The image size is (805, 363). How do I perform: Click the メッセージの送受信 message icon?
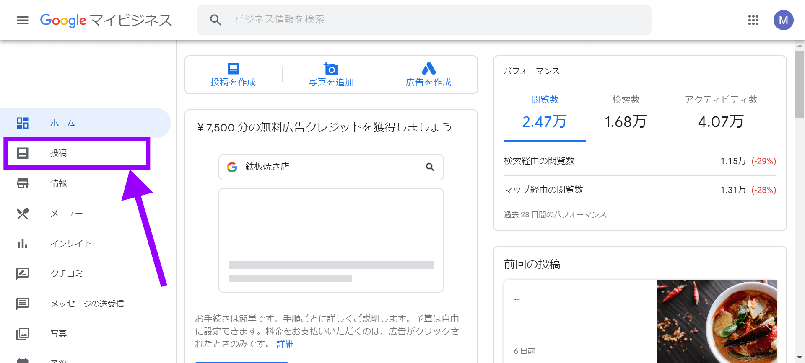click(x=23, y=304)
